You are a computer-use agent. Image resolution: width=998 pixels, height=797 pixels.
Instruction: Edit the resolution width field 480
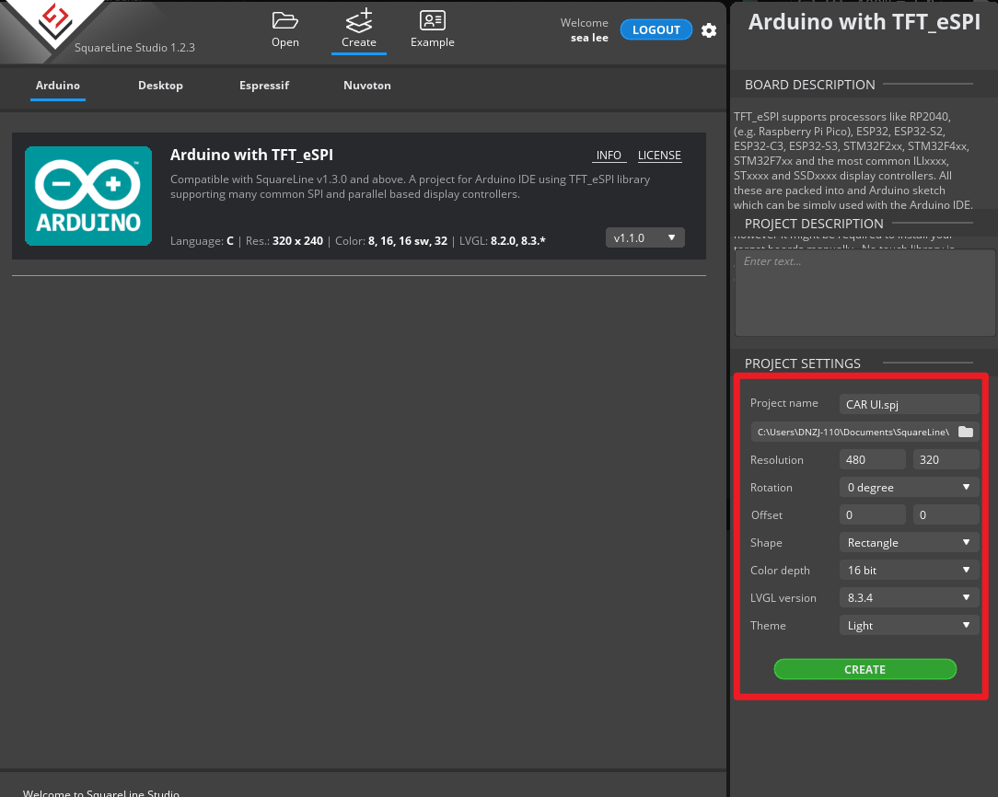[872, 459]
